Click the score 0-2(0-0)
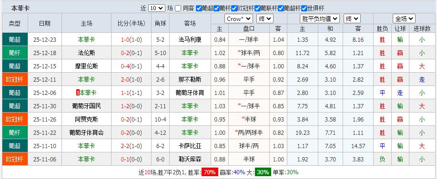437x179 pixels. pos(131,132)
